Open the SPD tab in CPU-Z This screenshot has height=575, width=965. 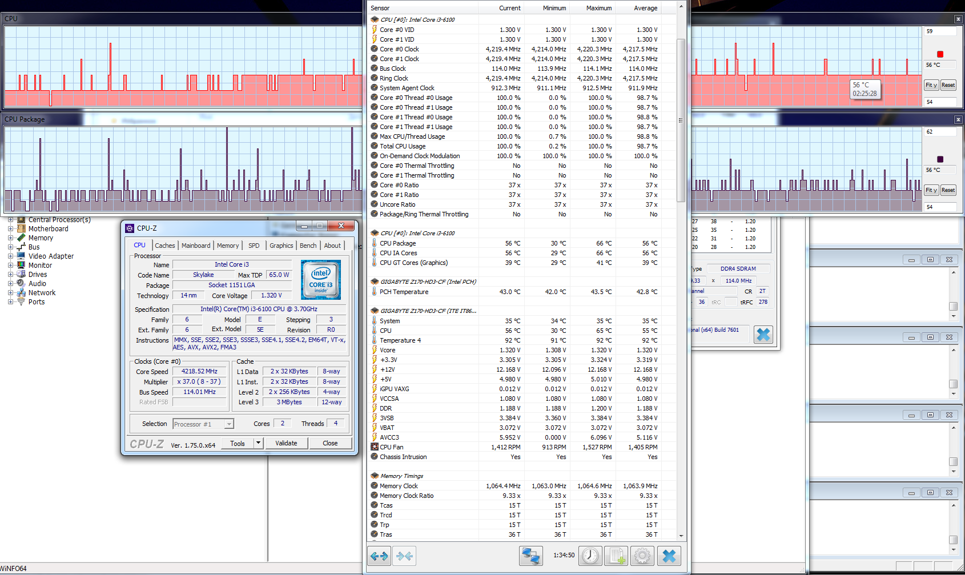pyautogui.click(x=254, y=246)
